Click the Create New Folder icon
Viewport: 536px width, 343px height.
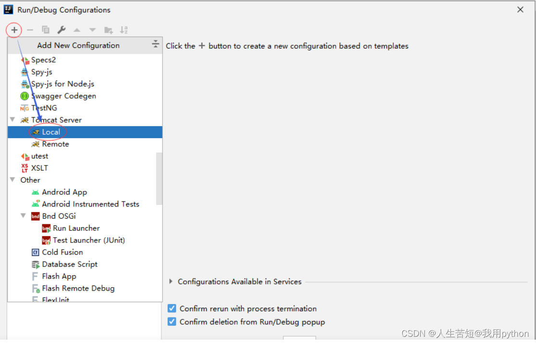tap(108, 30)
